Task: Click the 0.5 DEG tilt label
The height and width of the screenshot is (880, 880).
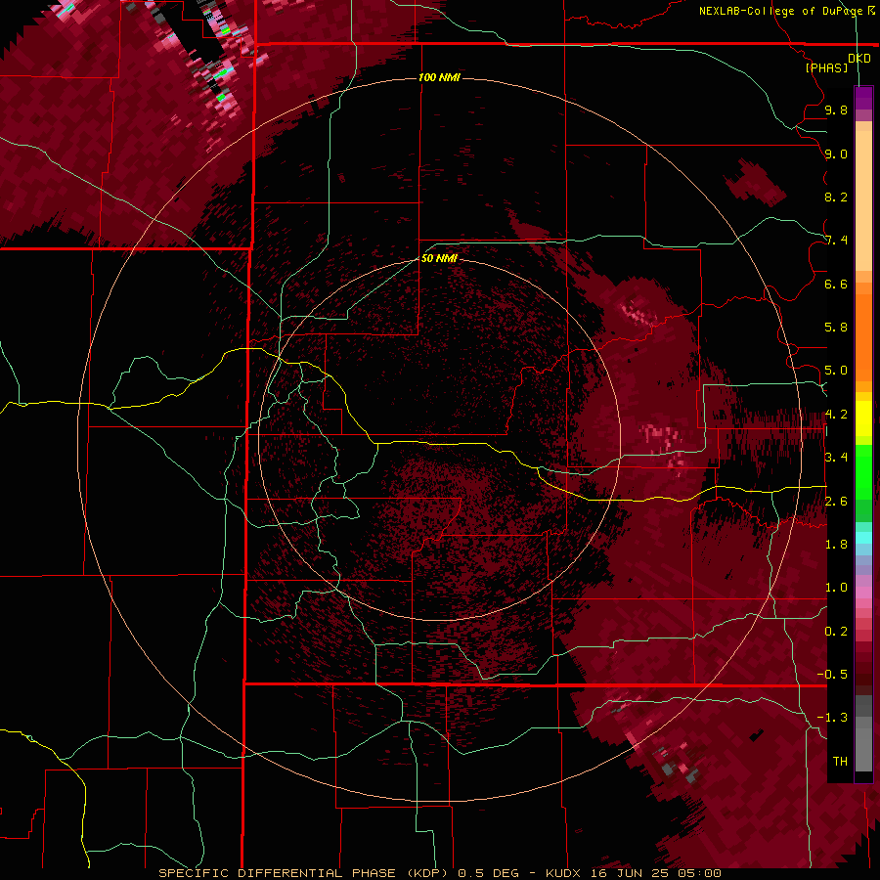Action: point(489,873)
